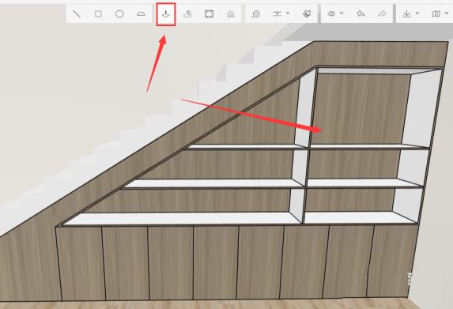Select the tape measure tool
The height and width of the screenshot is (309, 453).
[256, 14]
